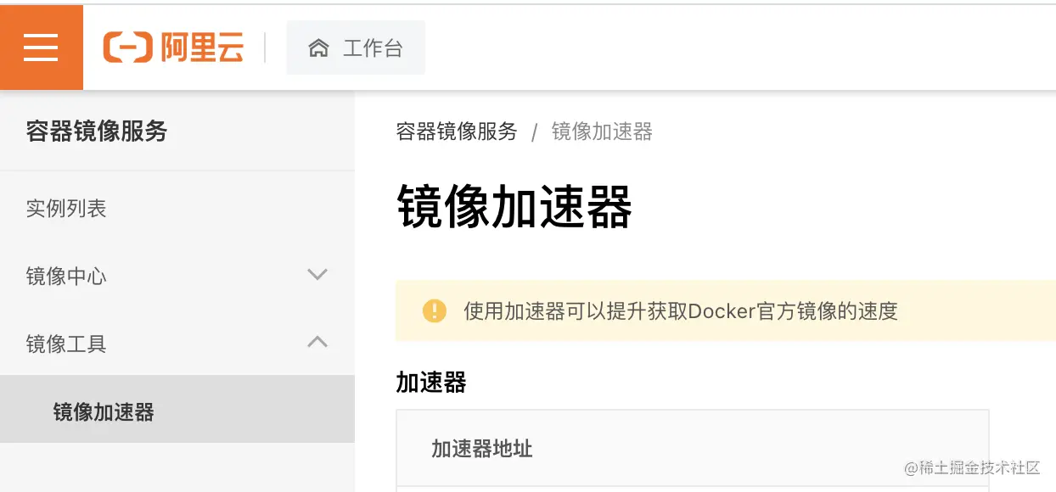Screen dimensions: 1056x492
Task: Open 镜像工具 from the sidebar
Action: point(65,343)
